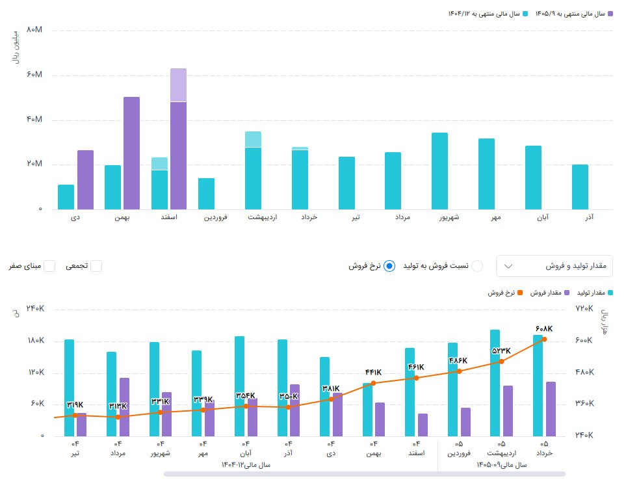Select the نرخ فروش radio button
626x489 pixels.
pyautogui.click(x=389, y=266)
